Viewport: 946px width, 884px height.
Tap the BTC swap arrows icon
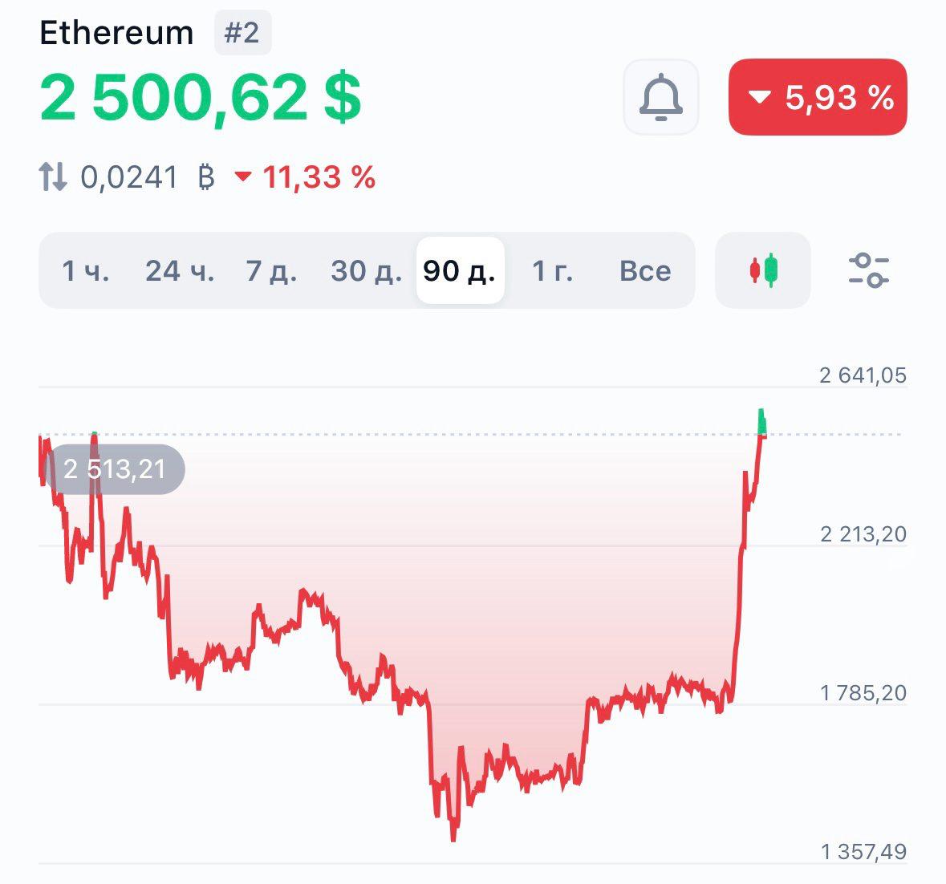(x=53, y=177)
